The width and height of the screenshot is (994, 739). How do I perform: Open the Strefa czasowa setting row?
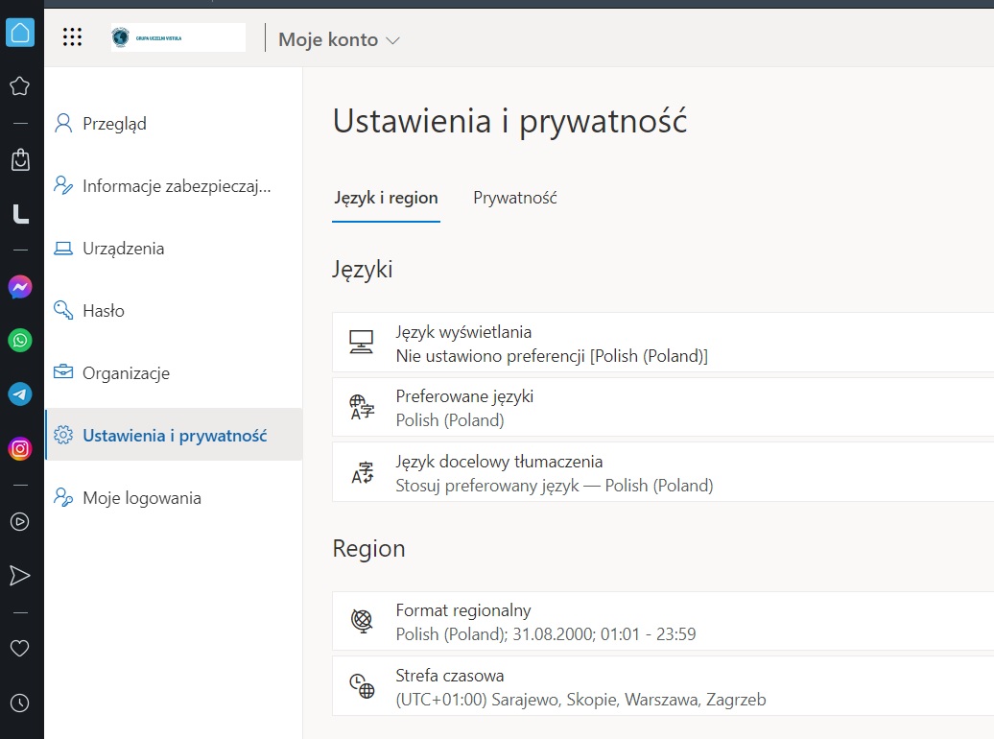[662, 687]
